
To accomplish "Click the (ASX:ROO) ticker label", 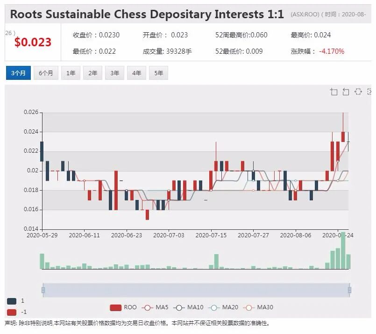I will click(x=305, y=14).
